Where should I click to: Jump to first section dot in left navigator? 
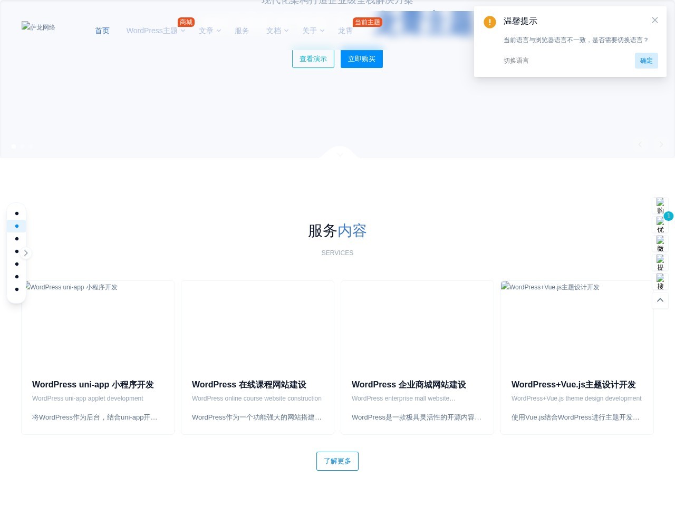[17, 213]
